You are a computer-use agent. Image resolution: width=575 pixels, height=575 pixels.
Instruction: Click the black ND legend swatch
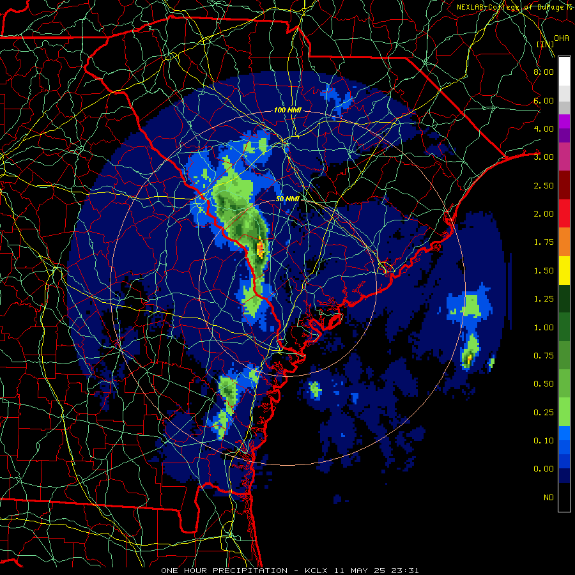564,497
